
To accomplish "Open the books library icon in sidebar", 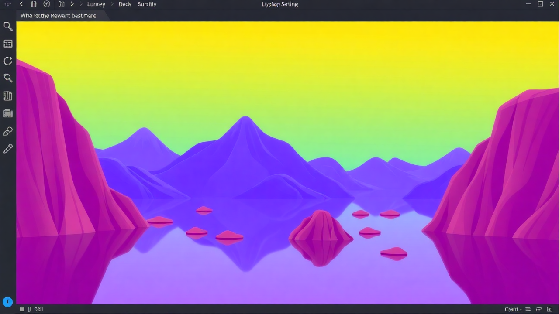I will coord(8,96).
